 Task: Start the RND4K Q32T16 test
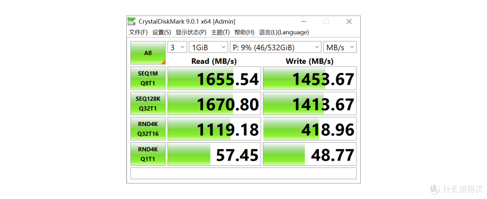(x=148, y=129)
